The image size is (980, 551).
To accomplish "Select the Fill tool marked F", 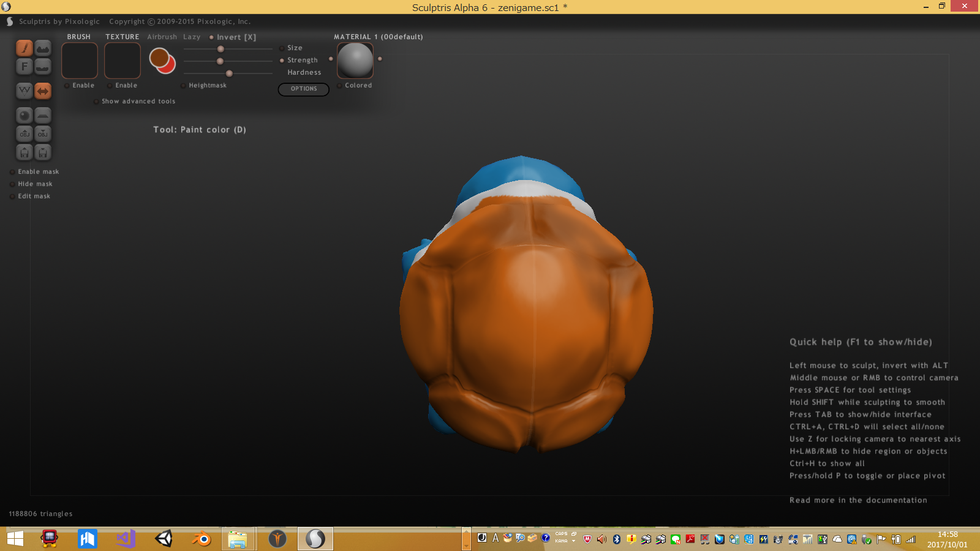I will click(24, 66).
